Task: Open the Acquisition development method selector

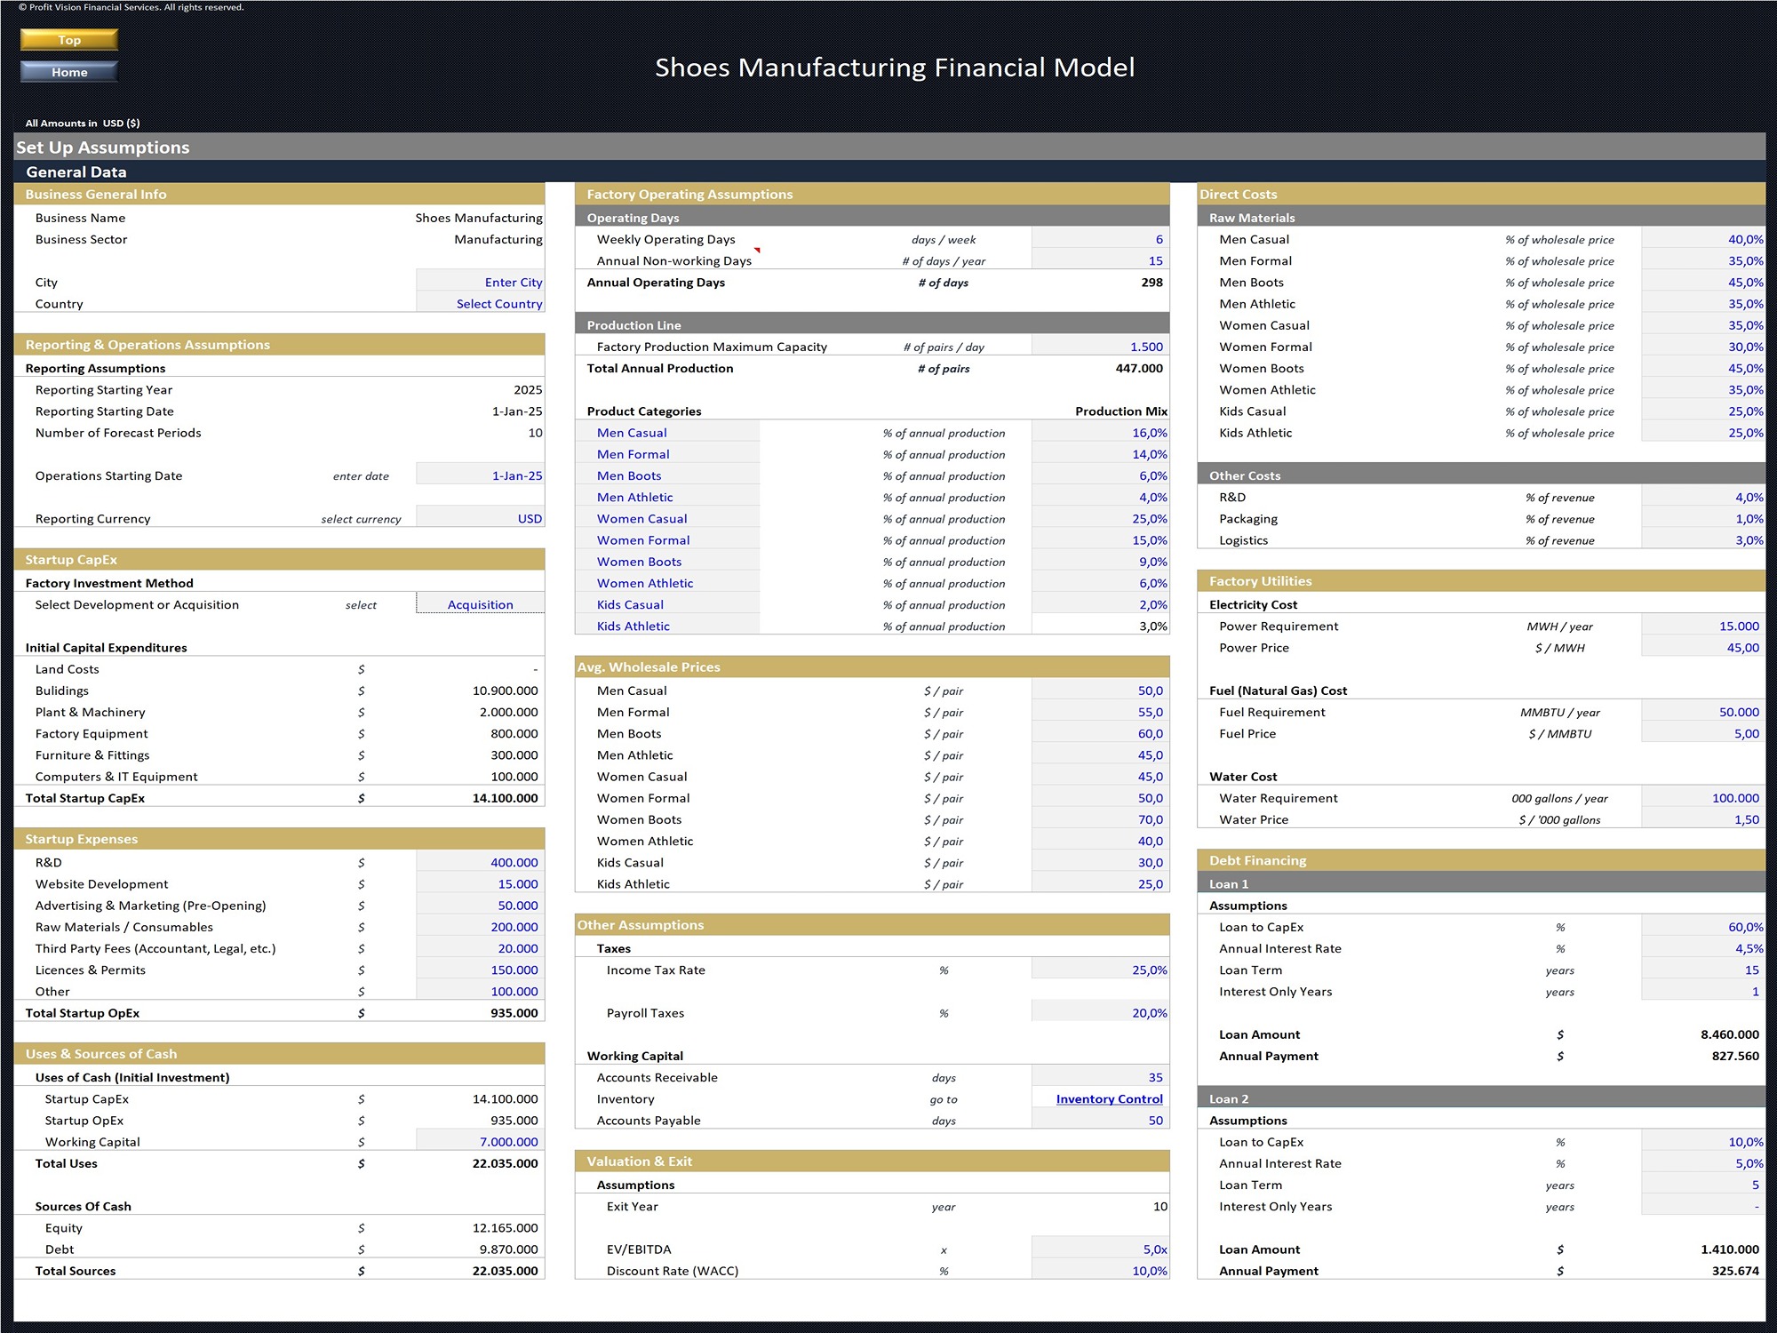Action: [480, 604]
